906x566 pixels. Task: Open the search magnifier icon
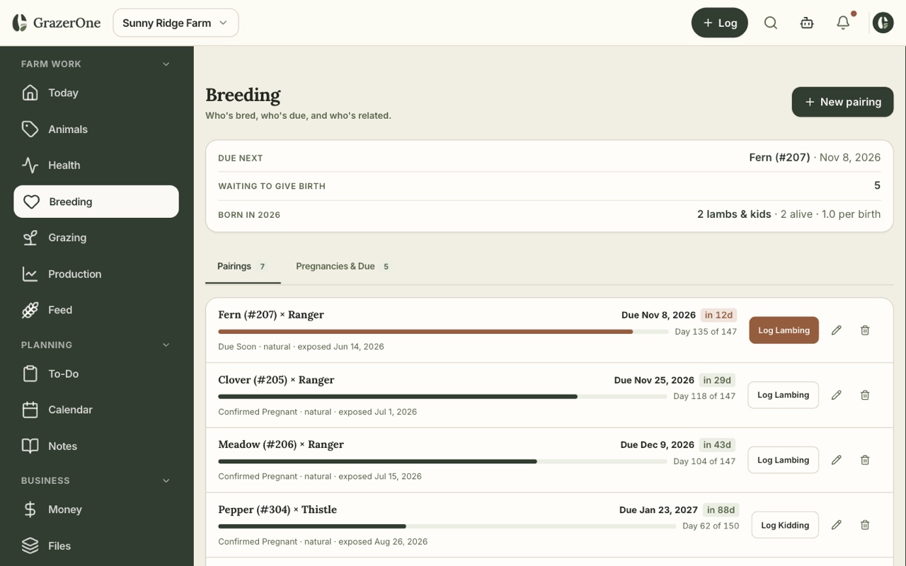point(771,23)
